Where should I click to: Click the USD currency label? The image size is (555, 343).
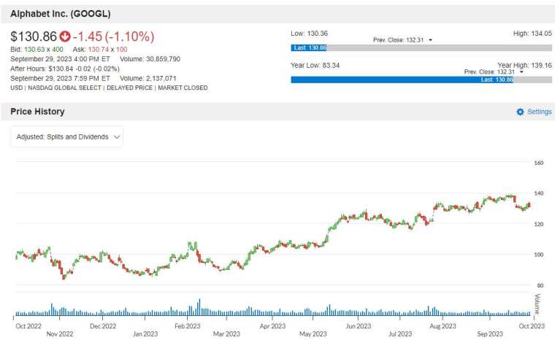click(16, 88)
